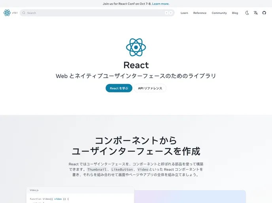Click the LikeButton inline code text
Screen dimensions: 272x203
coord(122,169)
